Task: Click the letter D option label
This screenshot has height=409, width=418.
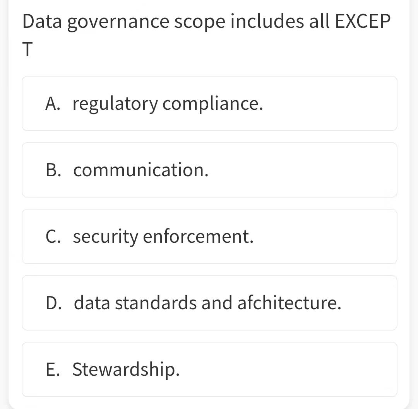Action: click(x=53, y=303)
